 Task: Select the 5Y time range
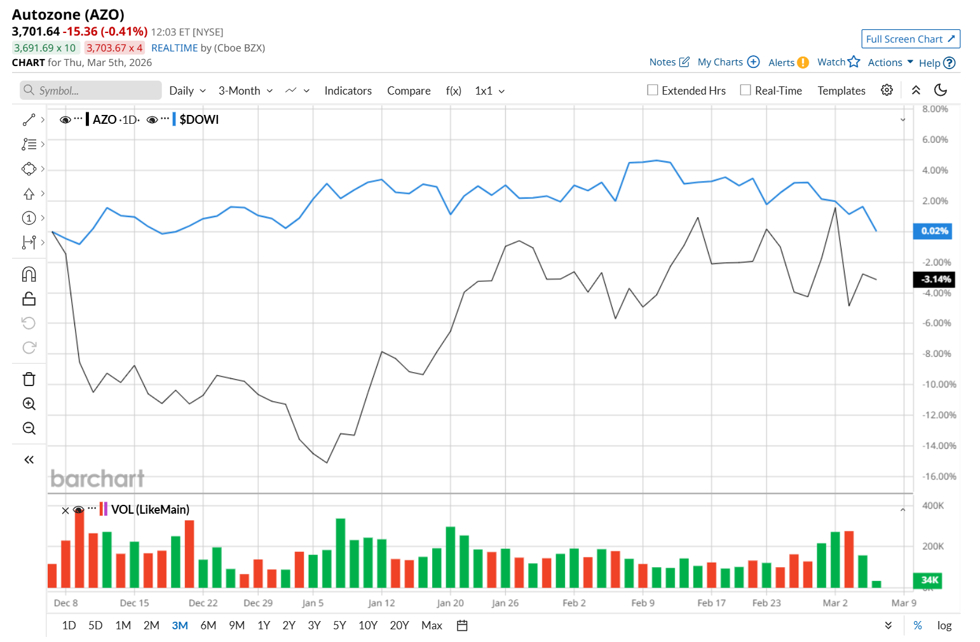click(339, 625)
